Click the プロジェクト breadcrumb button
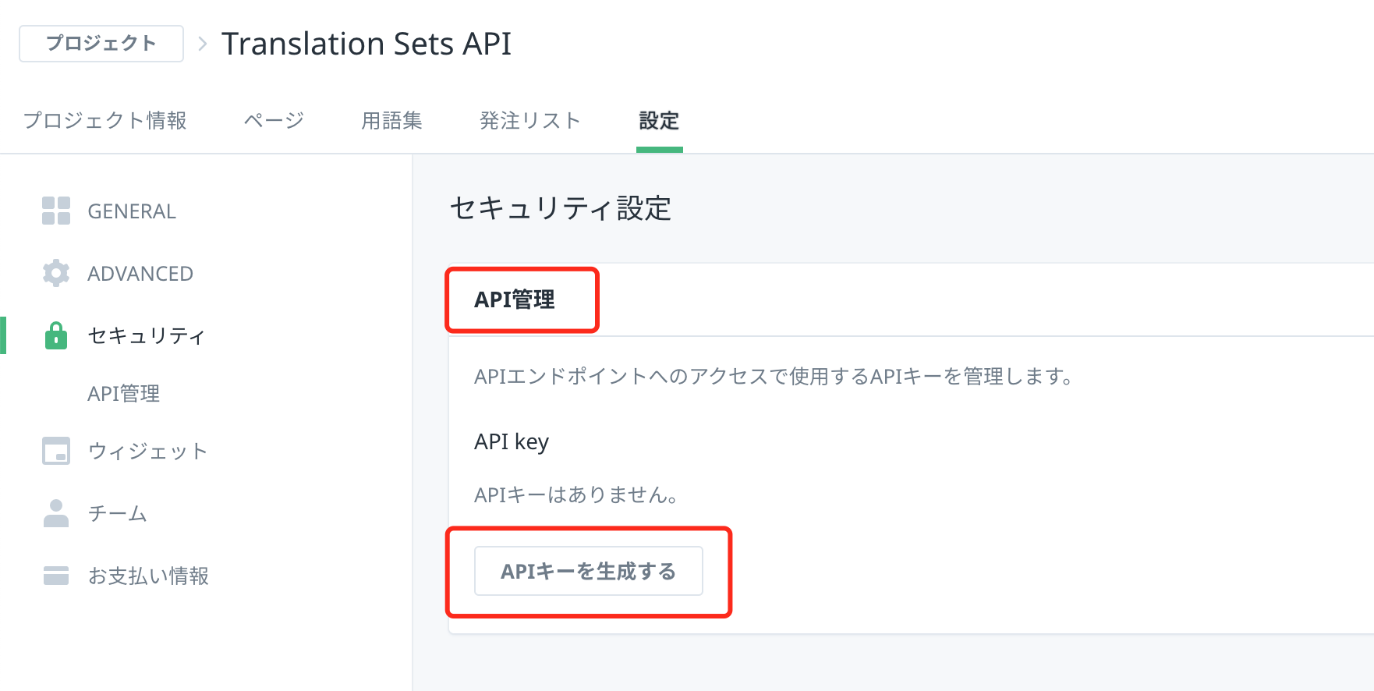 [x=101, y=44]
